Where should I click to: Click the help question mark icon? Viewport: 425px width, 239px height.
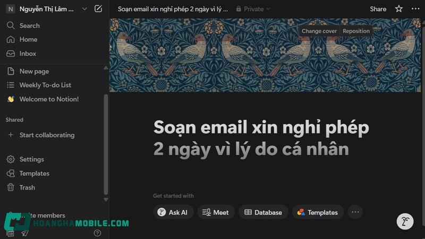pyautogui.click(x=97, y=233)
